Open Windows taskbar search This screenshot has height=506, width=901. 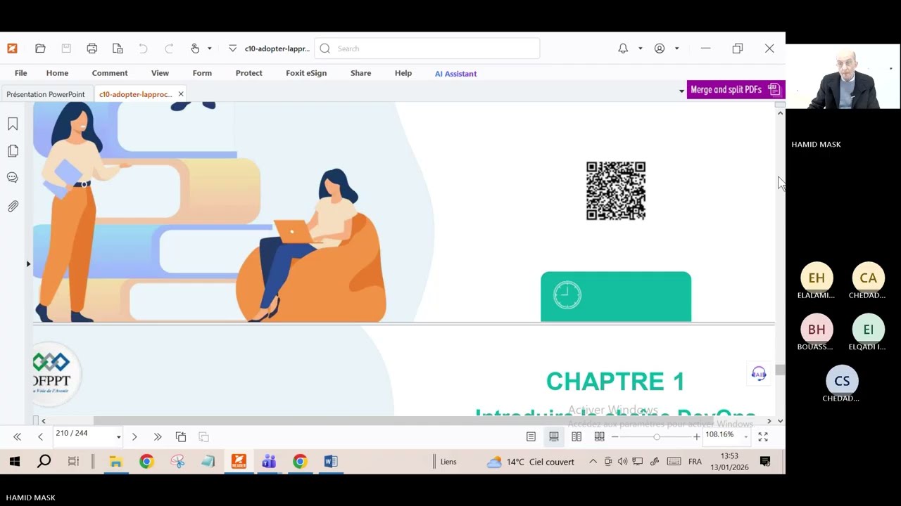(x=44, y=462)
